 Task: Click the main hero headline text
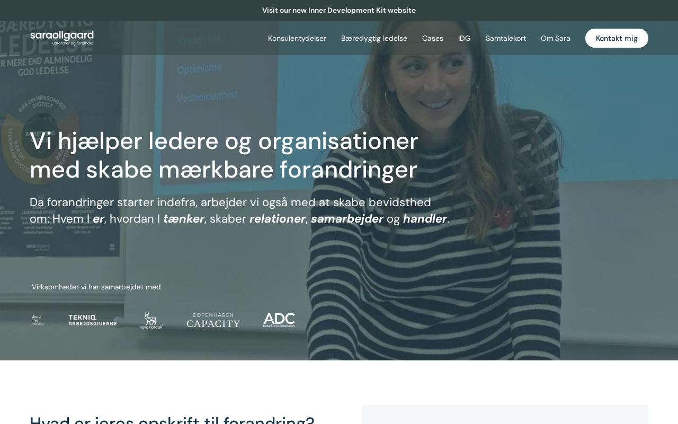224,155
